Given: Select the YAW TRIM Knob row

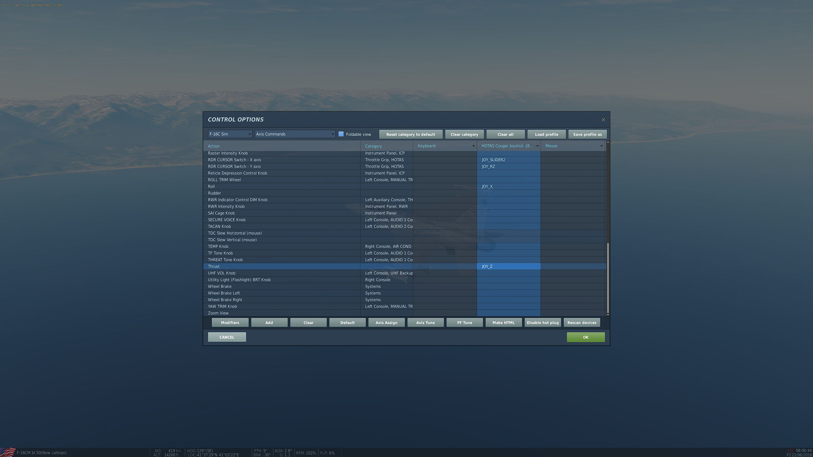Looking at the screenshot, I should pyautogui.click(x=404, y=306).
